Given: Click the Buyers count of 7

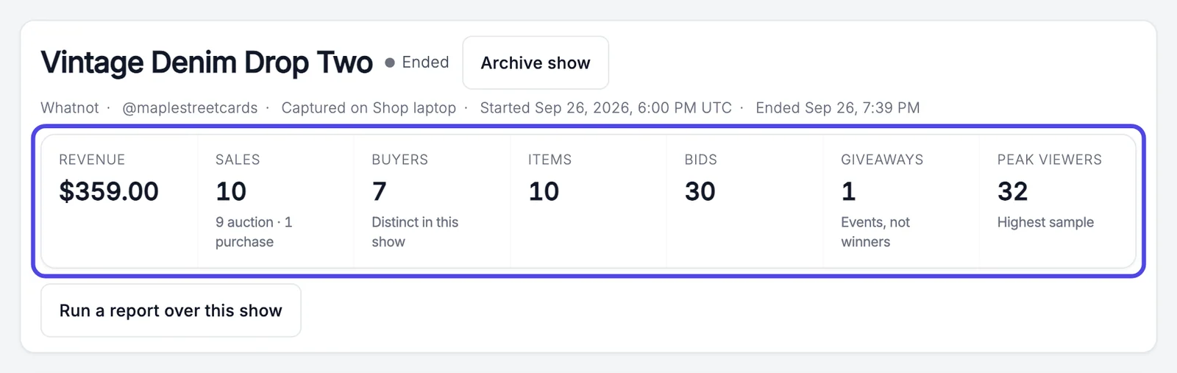Looking at the screenshot, I should pyautogui.click(x=380, y=191).
